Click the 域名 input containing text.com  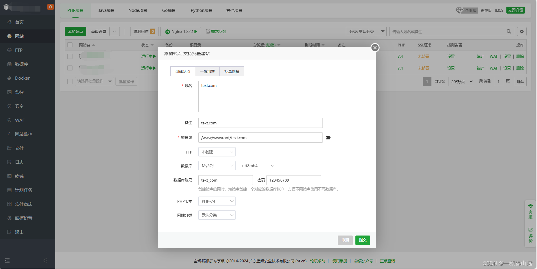click(266, 96)
